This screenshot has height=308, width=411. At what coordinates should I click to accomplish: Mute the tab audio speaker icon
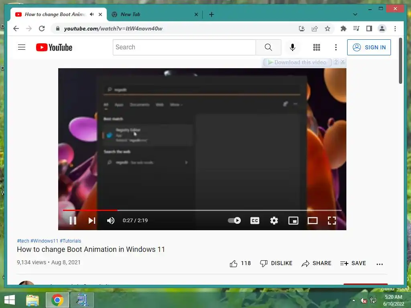(x=92, y=14)
